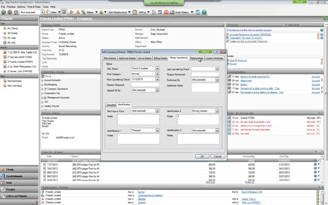Open Risk Category dropdown
The image size is (328, 205).
(157, 74)
